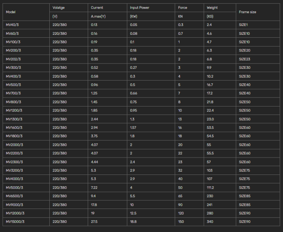
Task: Select the SIZE1 frame size cell
Action: pyautogui.click(x=244, y=25)
